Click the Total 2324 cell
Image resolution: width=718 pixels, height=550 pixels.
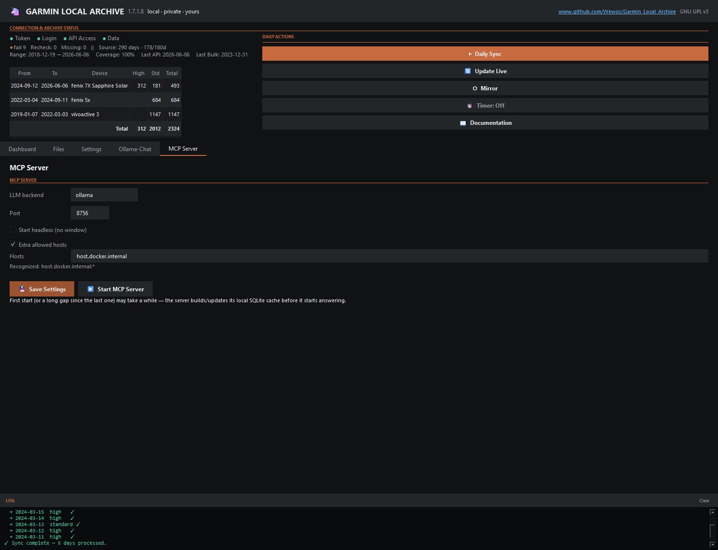click(x=173, y=129)
